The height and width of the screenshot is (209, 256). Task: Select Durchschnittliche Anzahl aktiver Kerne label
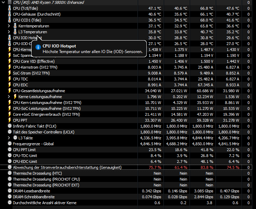click(45, 203)
